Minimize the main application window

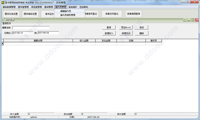183,2
